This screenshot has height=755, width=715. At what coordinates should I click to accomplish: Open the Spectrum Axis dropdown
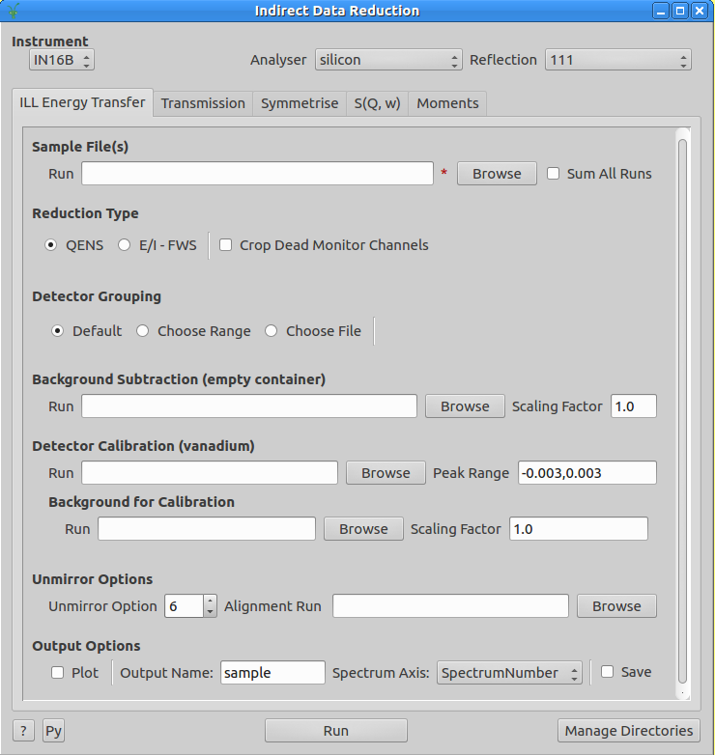coord(509,673)
